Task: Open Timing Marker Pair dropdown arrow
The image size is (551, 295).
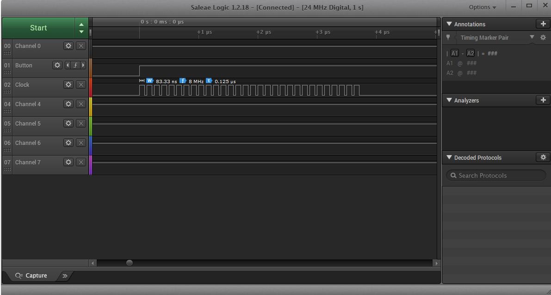Action: [532, 37]
